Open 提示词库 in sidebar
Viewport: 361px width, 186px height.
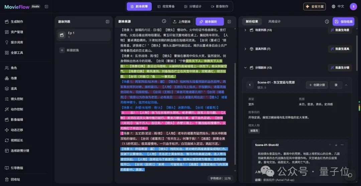click(14, 42)
